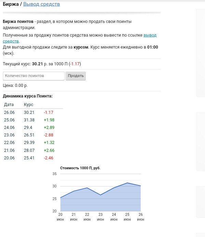
Task: Select change value +2.66
Action: [x=49, y=150]
